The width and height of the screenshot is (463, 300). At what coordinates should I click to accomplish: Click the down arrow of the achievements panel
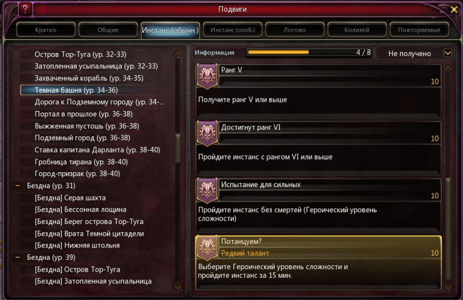448,287
